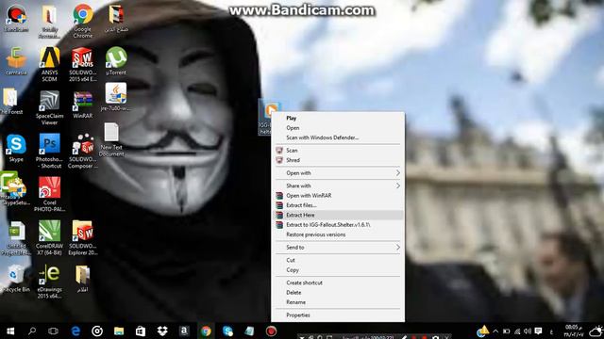Launch the eDrawings 2015 x64 shortcut
The width and height of the screenshot is (604, 339).
[x=50, y=282]
